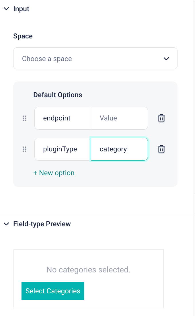
Task: Click the Space field label
Action: tap(23, 36)
